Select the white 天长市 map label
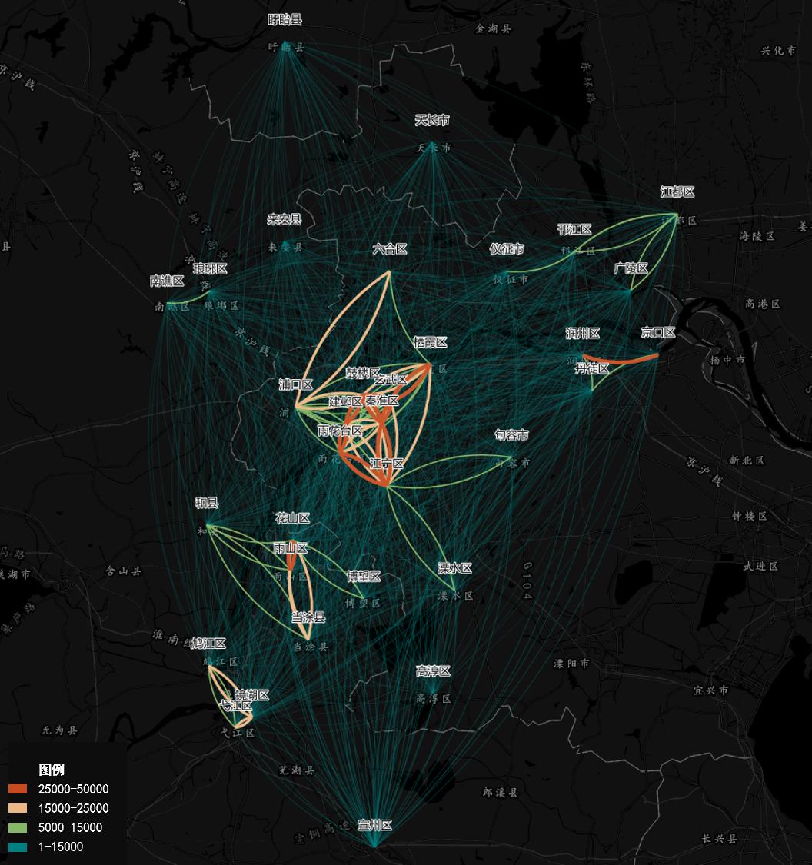The width and height of the screenshot is (812, 865). click(x=432, y=120)
